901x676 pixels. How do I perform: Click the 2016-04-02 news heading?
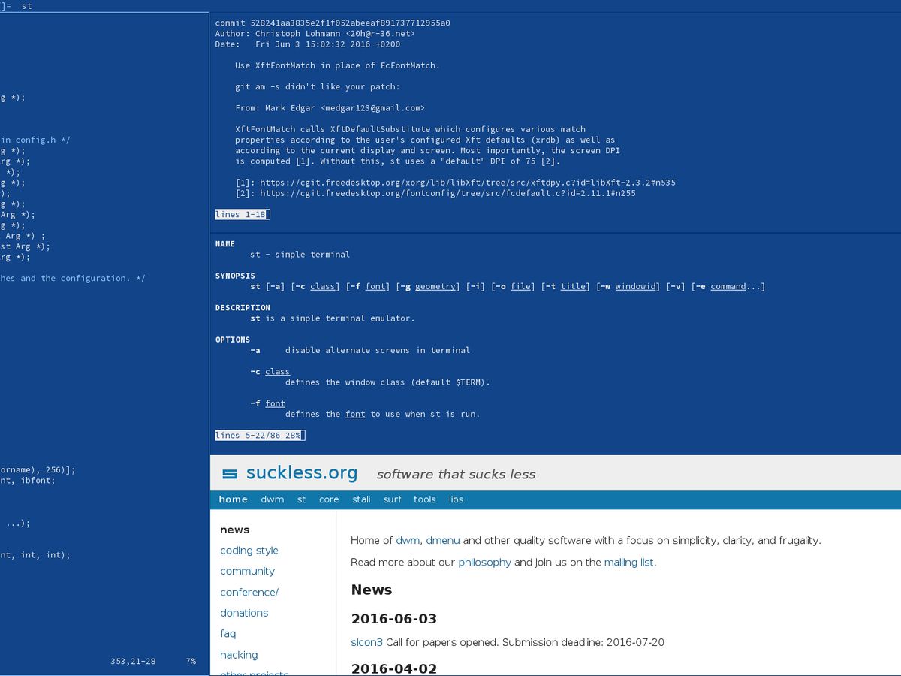(x=394, y=668)
